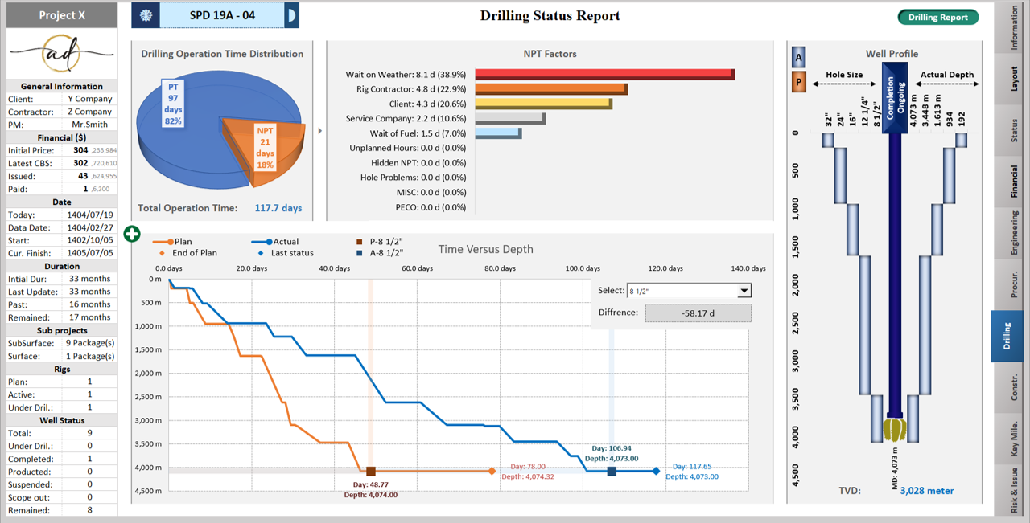Click the blue A-8 1/2" square marker on actual line
Image resolution: width=1030 pixels, height=523 pixels.
(x=612, y=472)
